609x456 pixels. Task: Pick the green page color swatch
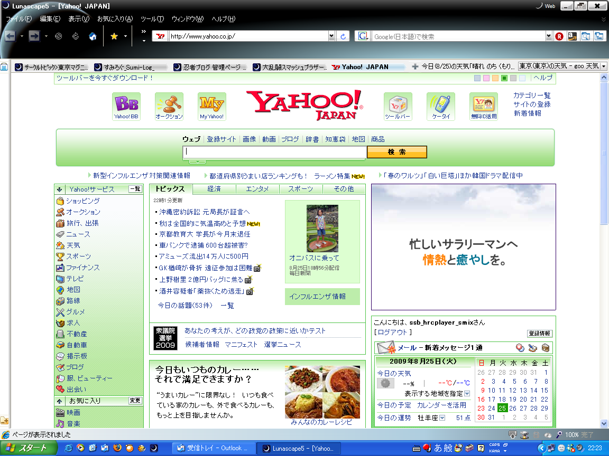click(x=504, y=78)
